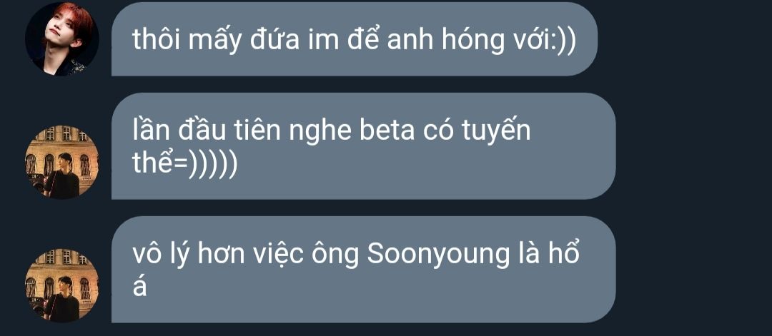Tap the "vô lý hơn việc ông" message bubble
Screen dimensions: 772x336
pos(363,269)
